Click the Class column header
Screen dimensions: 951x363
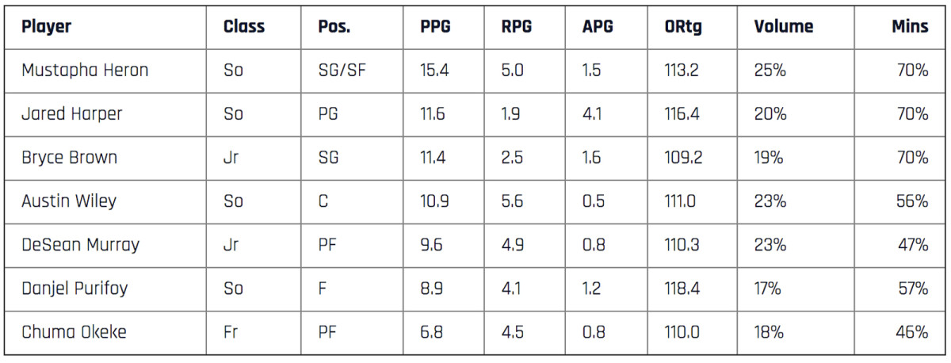point(244,26)
